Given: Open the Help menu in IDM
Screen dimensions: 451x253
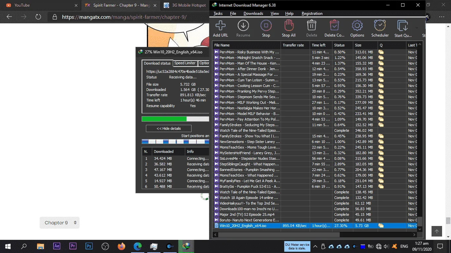Looking at the screenshot, I should click(x=289, y=14).
